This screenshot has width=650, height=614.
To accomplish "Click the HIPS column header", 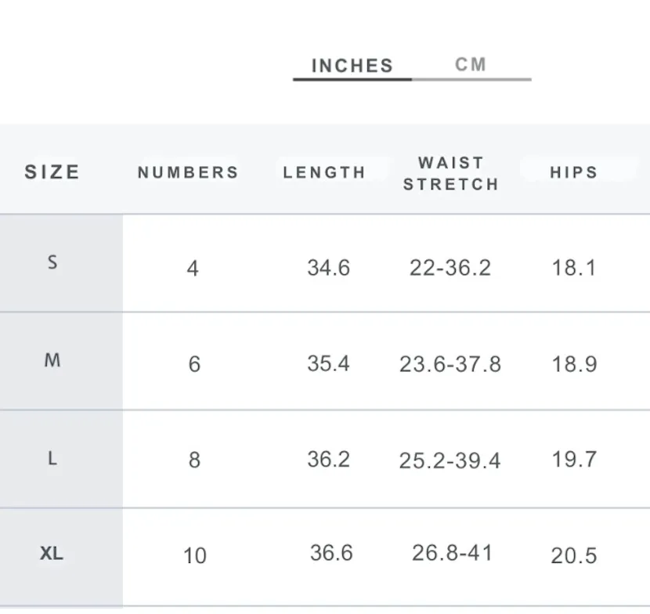I will 574,172.
